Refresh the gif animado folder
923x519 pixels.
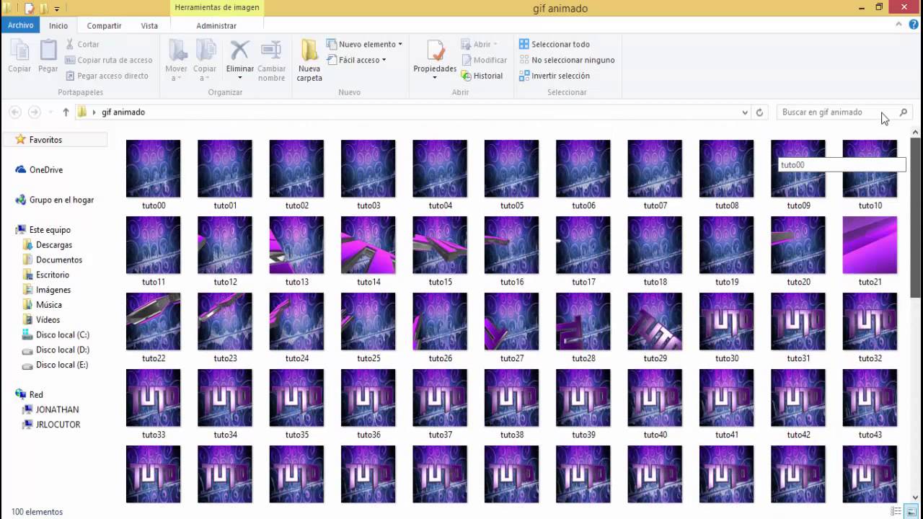tap(759, 112)
